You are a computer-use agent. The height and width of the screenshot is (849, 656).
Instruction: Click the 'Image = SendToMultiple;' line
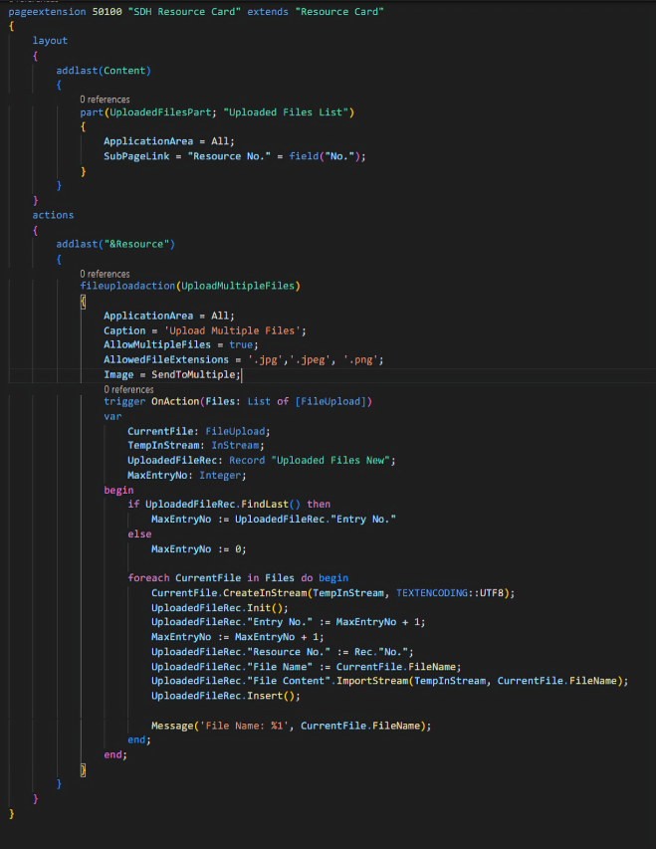coord(172,374)
